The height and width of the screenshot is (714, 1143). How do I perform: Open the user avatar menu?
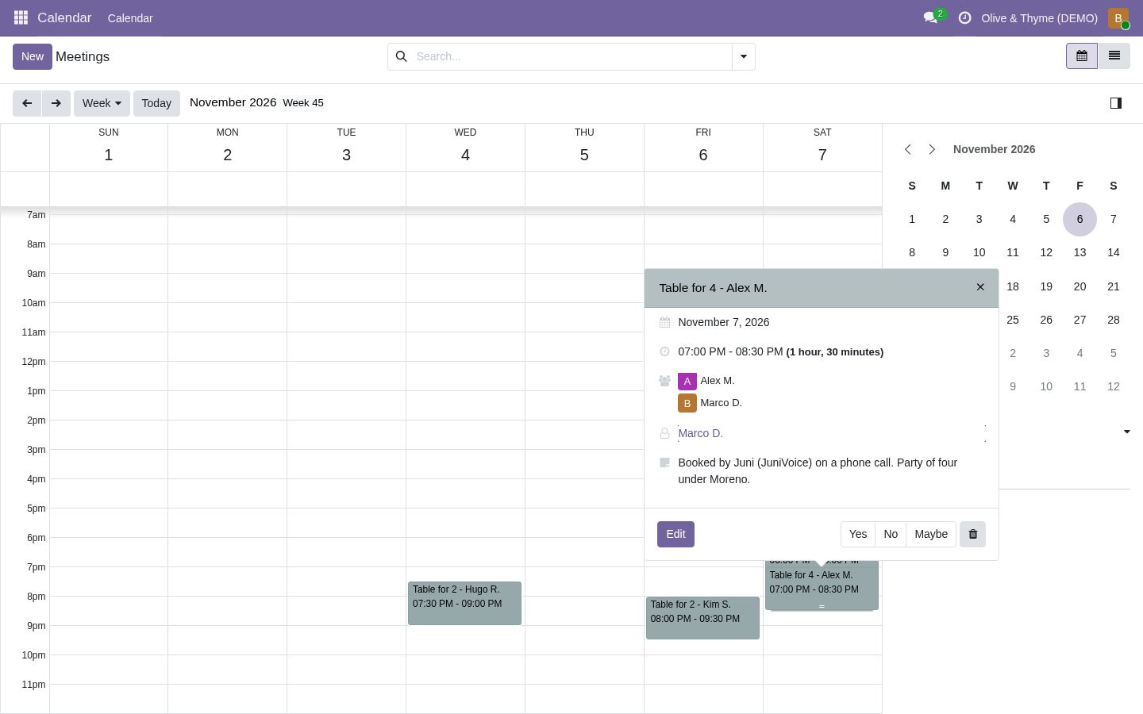tap(1118, 17)
